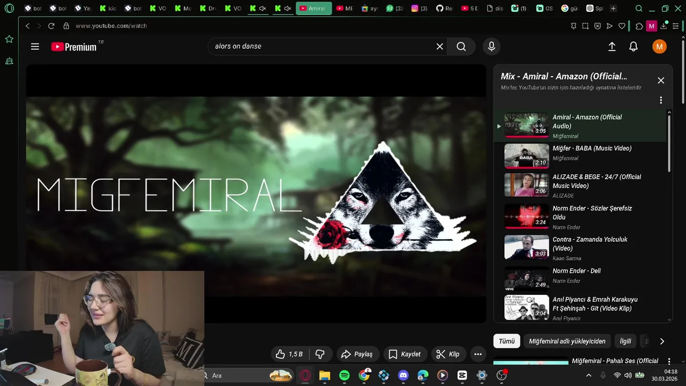Screen dimensions: 686x386
Task: Open the account avatar M menu
Action: pos(659,47)
